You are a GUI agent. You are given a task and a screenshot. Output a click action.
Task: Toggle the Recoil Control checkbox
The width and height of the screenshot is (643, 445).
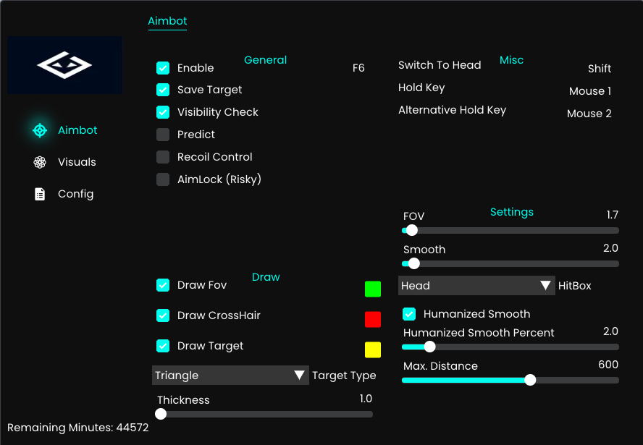[163, 157]
